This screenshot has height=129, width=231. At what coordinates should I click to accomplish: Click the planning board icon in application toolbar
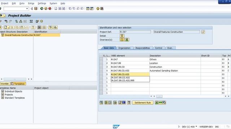pyautogui.click(x=31, y=21)
